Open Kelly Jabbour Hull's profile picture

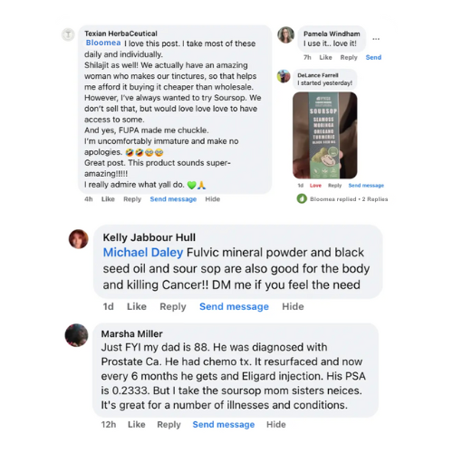[79, 239]
